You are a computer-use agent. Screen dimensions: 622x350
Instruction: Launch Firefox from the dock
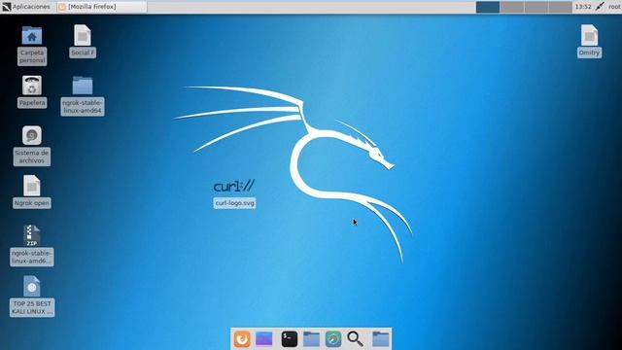tap(242, 339)
